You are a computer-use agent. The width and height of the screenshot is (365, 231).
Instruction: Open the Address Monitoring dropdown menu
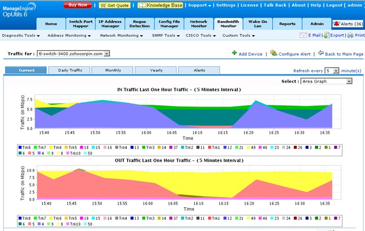(x=69, y=35)
